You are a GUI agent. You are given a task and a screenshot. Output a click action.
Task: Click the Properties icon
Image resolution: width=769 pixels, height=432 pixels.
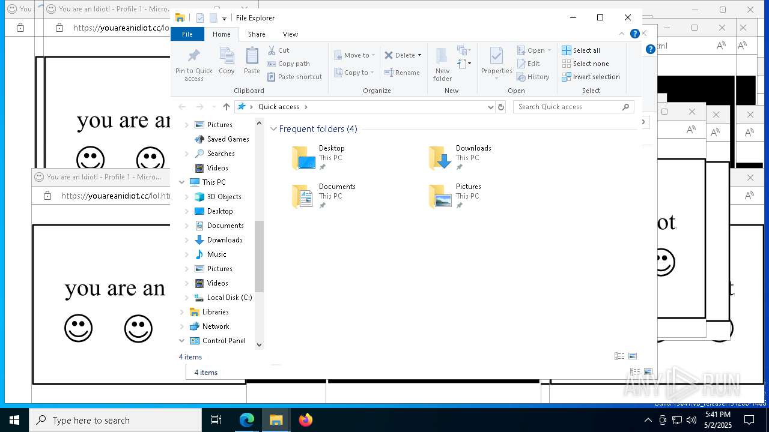click(x=496, y=56)
